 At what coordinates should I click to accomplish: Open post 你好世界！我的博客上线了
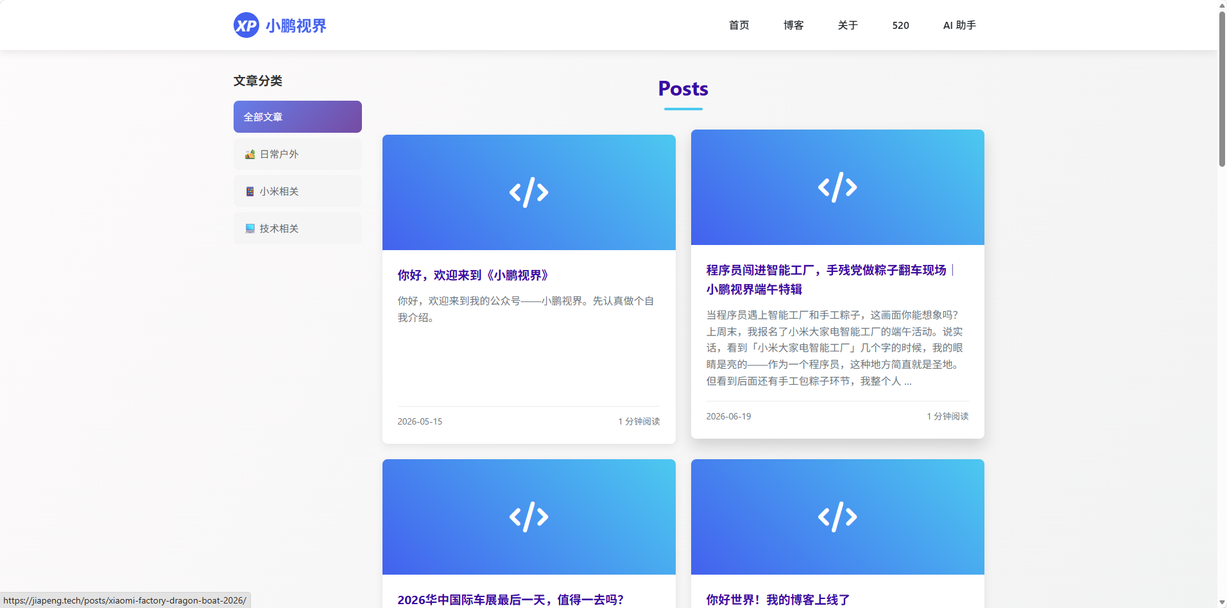pyautogui.click(x=778, y=600)
